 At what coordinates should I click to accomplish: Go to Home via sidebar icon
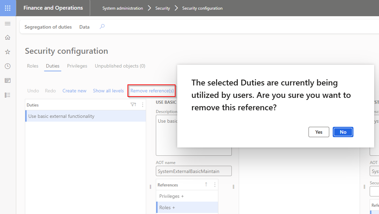8,38
